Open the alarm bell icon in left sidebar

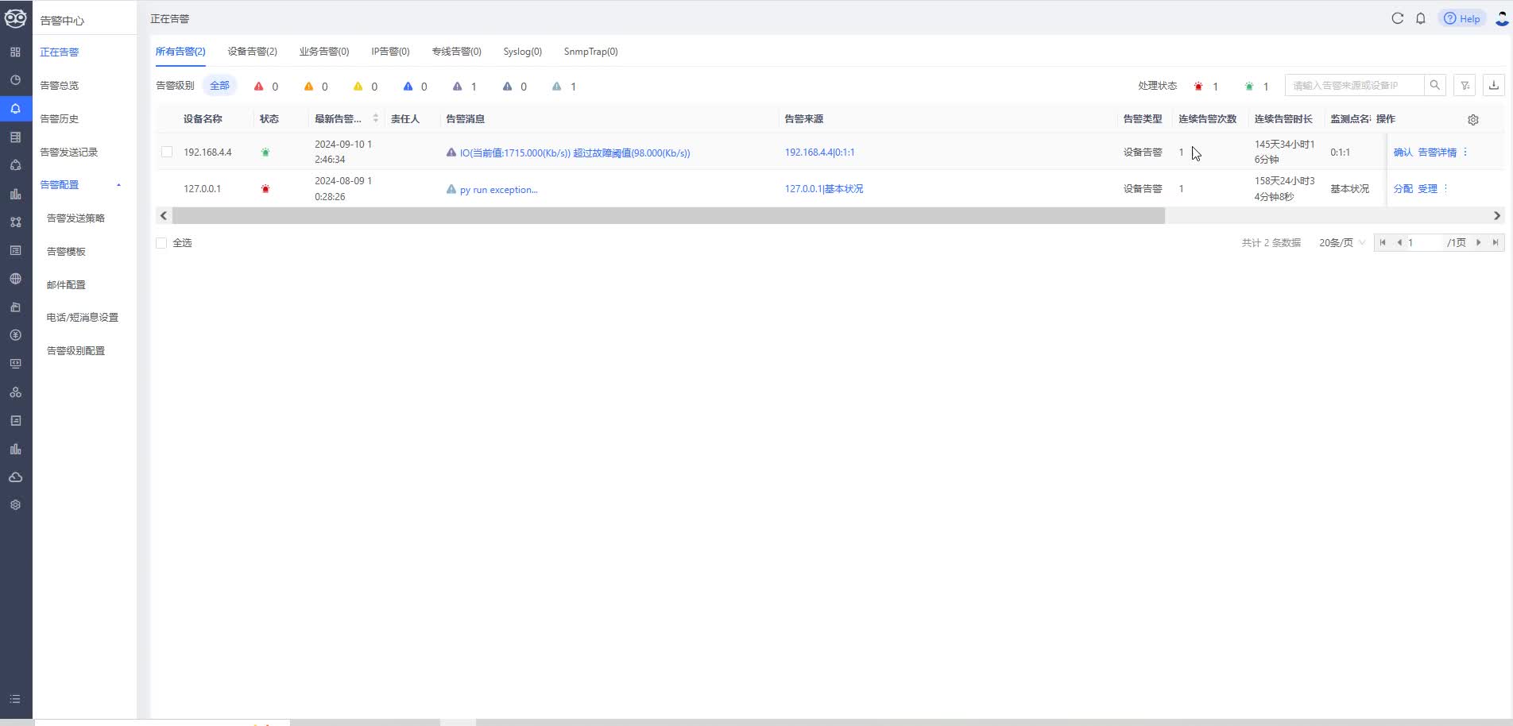pos(15,109)
